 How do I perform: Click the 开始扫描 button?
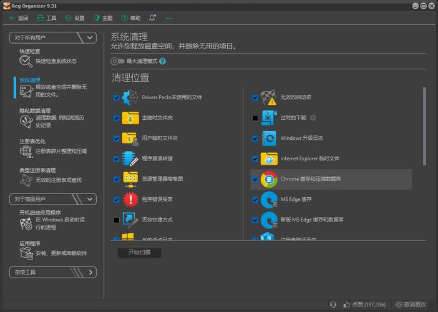(x=139, y=252)
